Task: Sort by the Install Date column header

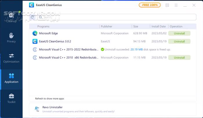Action: click(x=159, y=26)
